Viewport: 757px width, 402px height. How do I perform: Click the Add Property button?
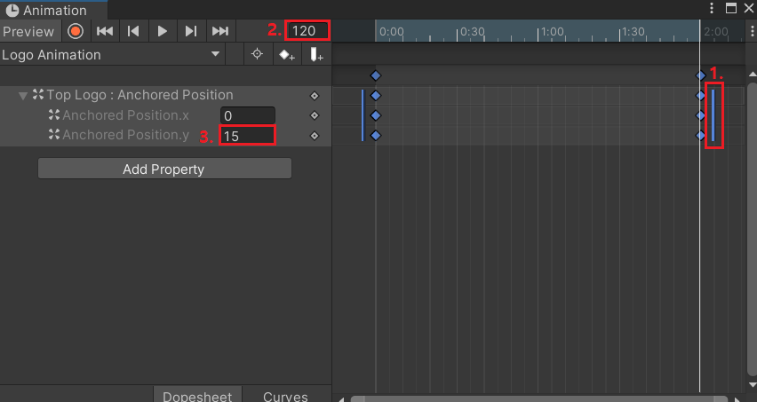[164, 169]
